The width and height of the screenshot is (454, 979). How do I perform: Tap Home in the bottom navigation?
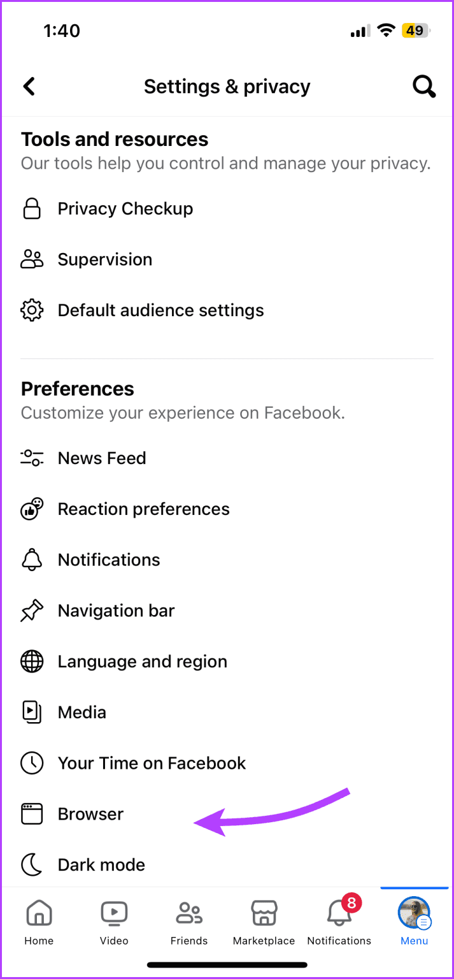click(x=39, y=921)
